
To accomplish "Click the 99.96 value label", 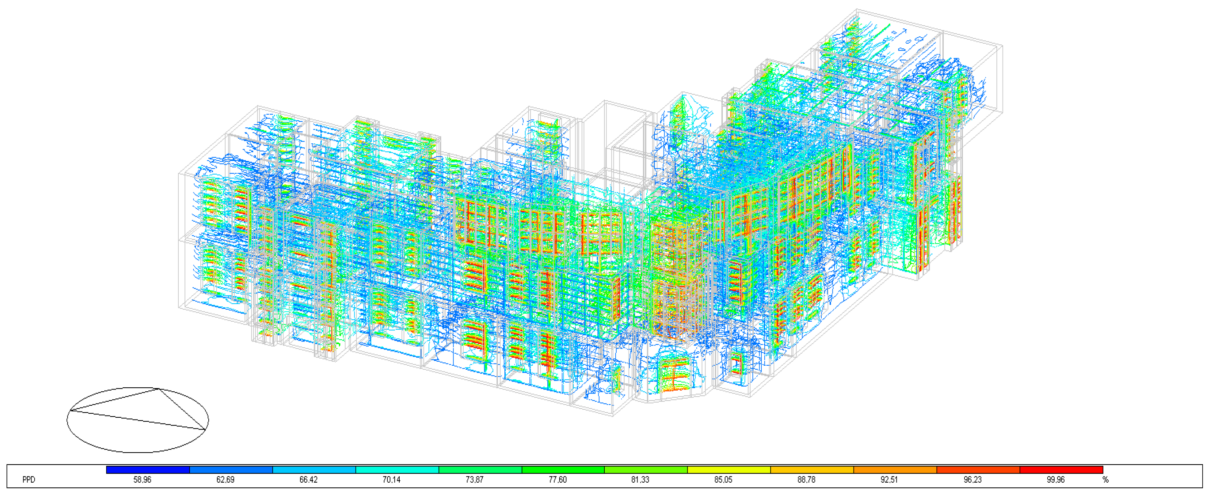I will coord(1056,480).
